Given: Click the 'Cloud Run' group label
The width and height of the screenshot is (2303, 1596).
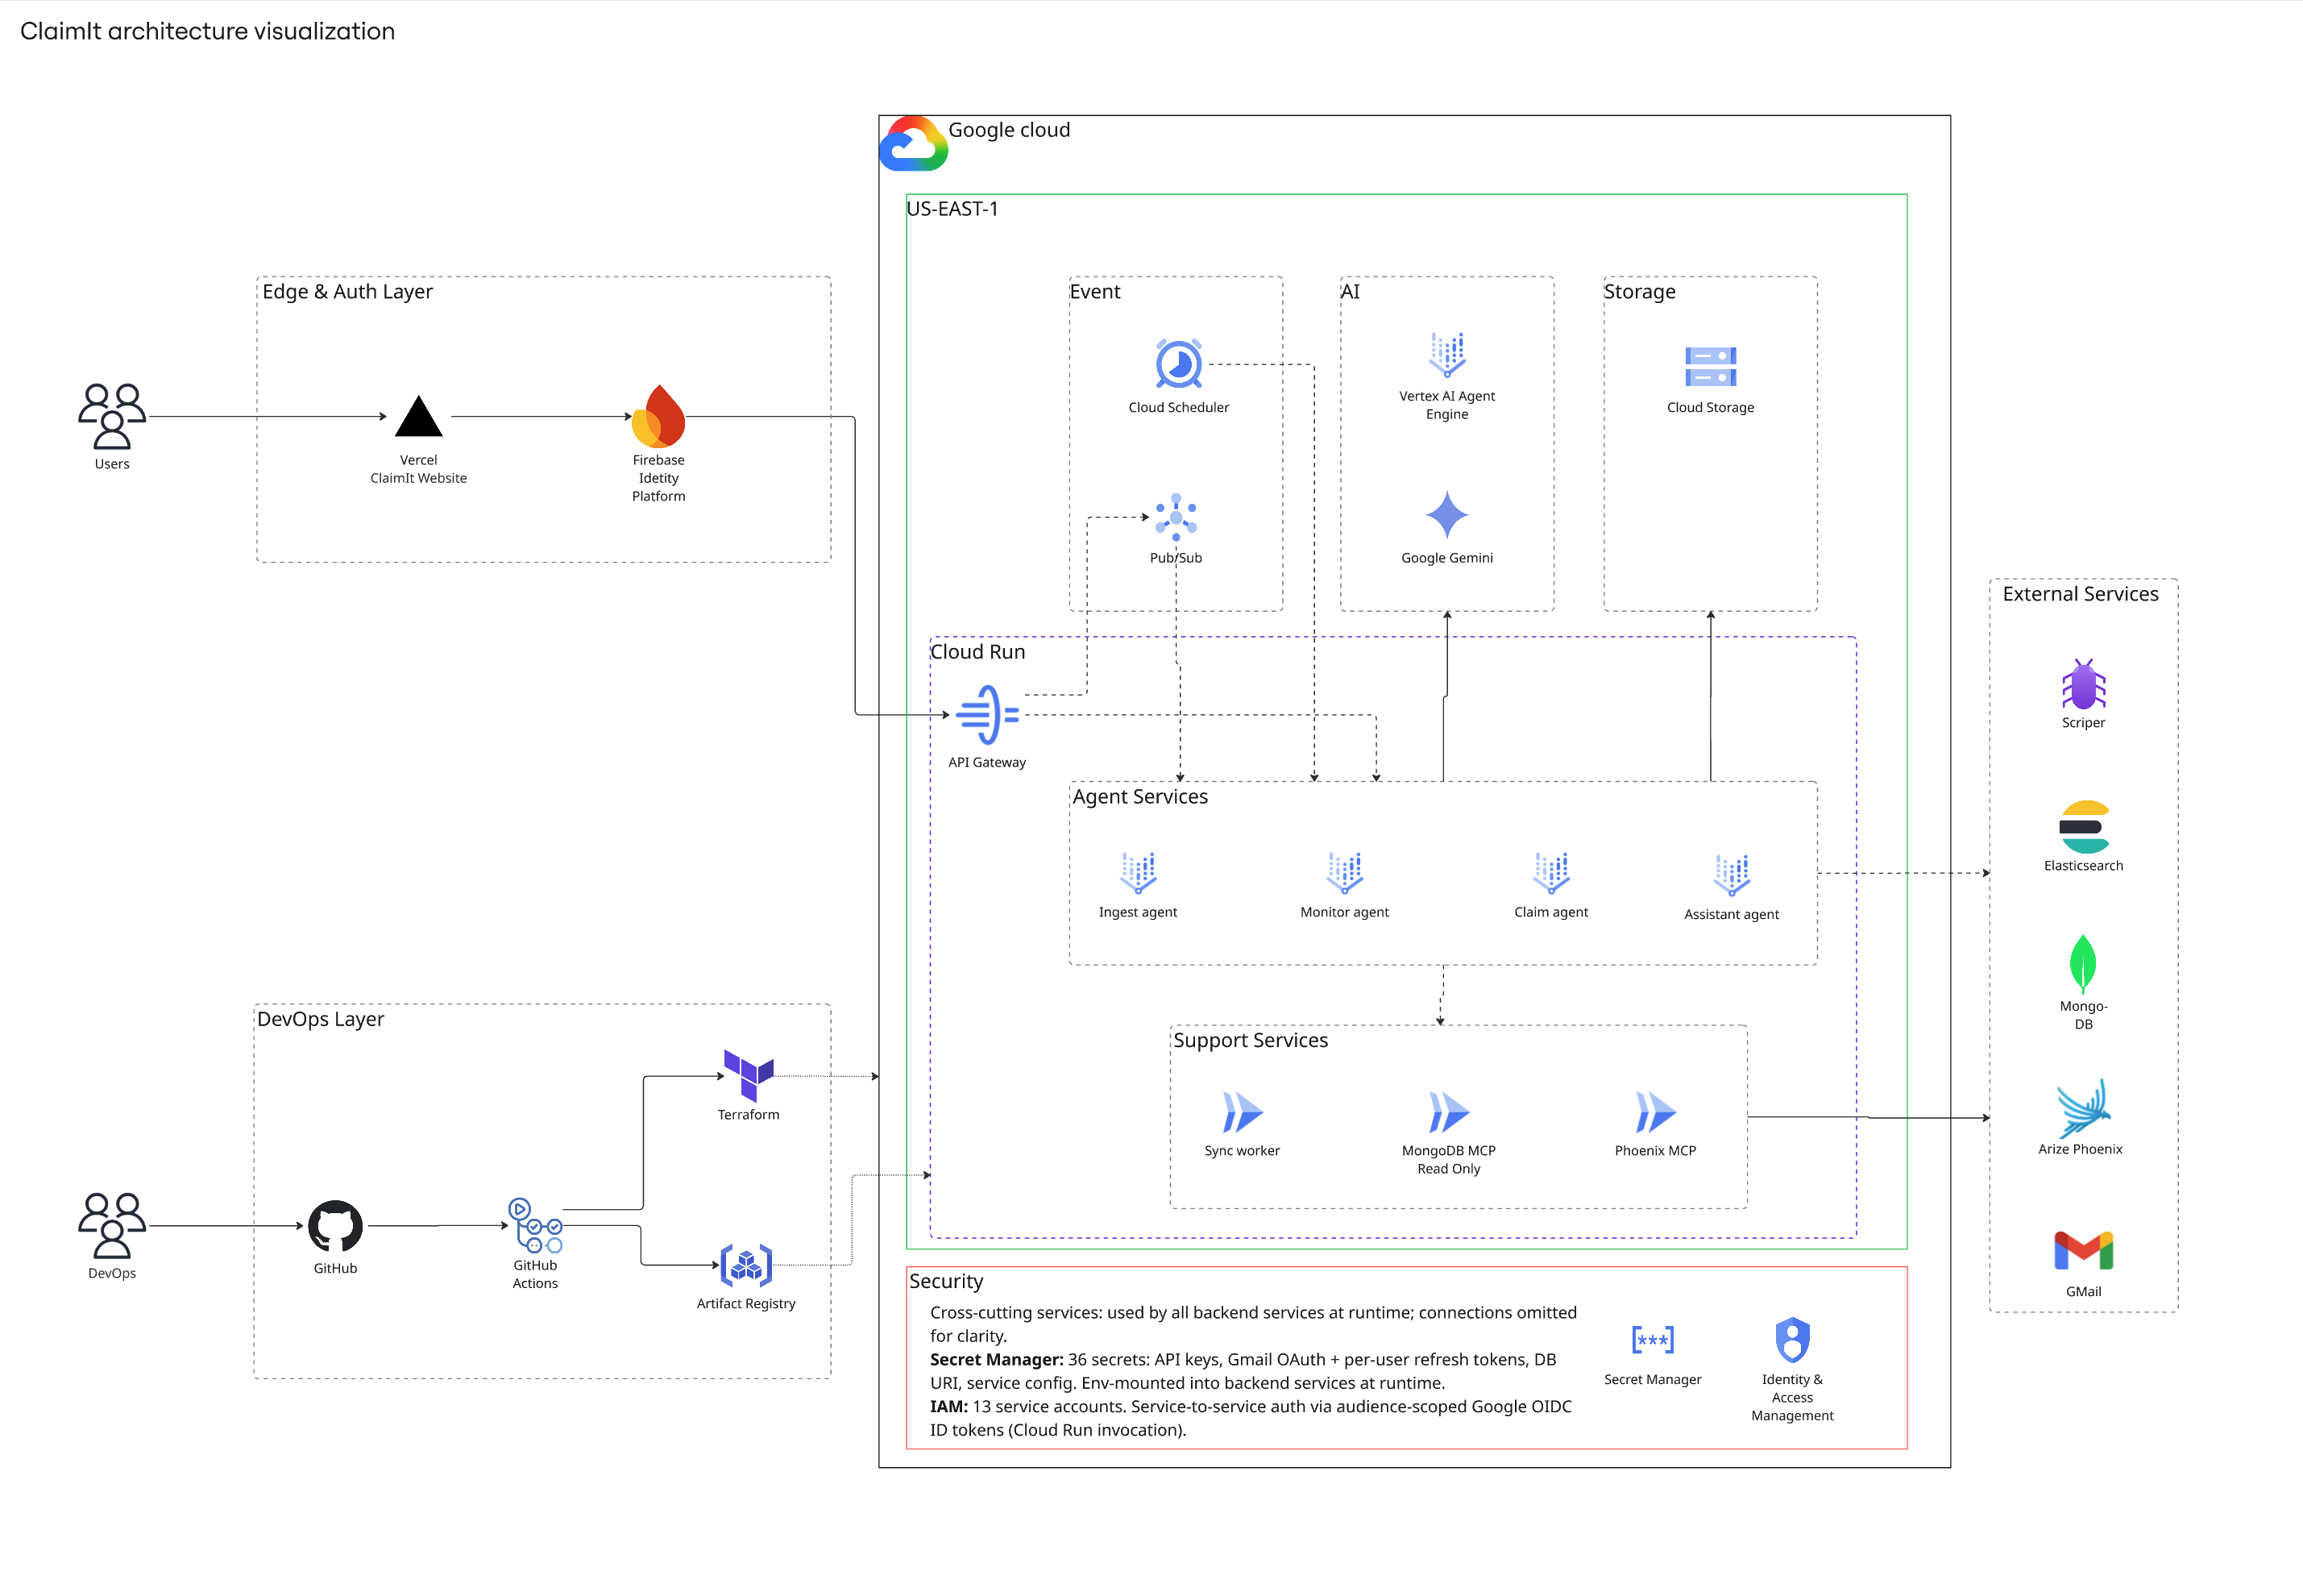Looking at the screenshot, I should coord(977,651).
